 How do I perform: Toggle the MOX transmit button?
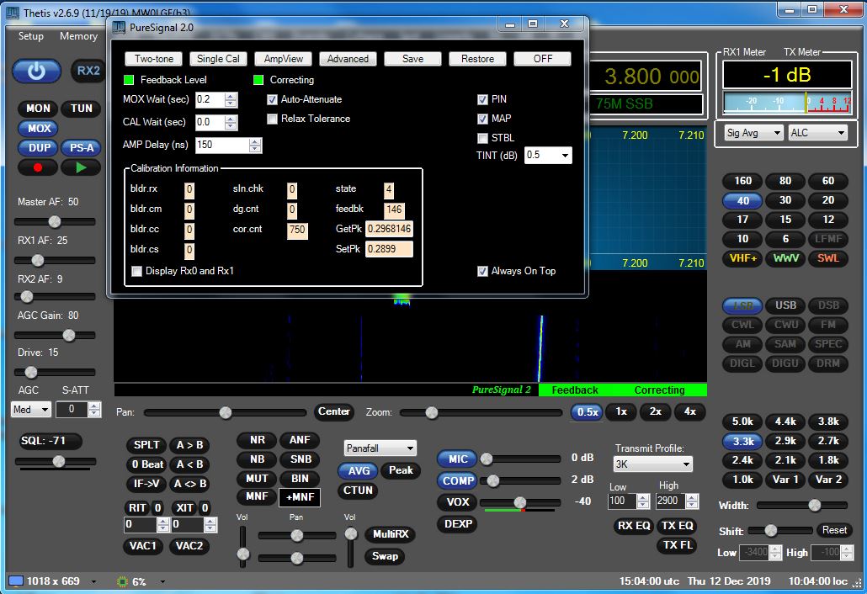pos(38,128)
